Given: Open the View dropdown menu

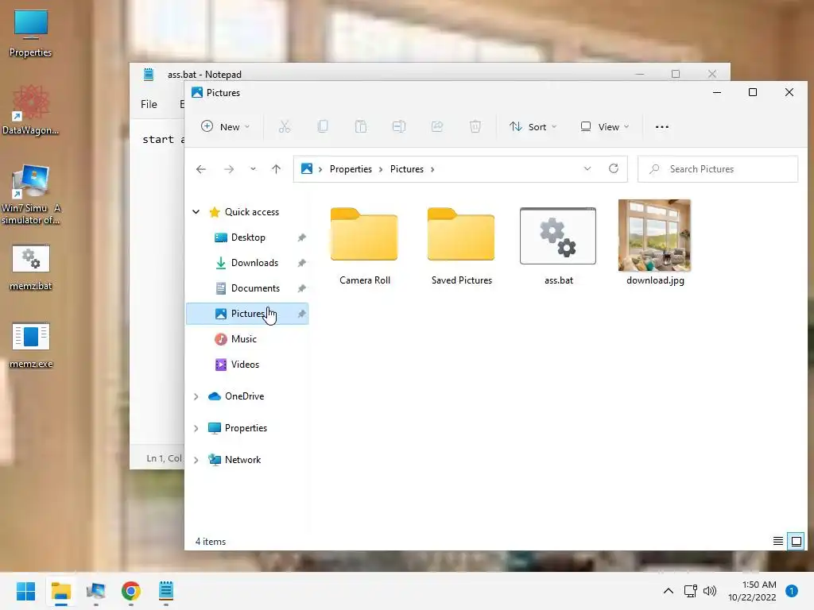Looking at the screenshot, I should (x=605, y=126).
